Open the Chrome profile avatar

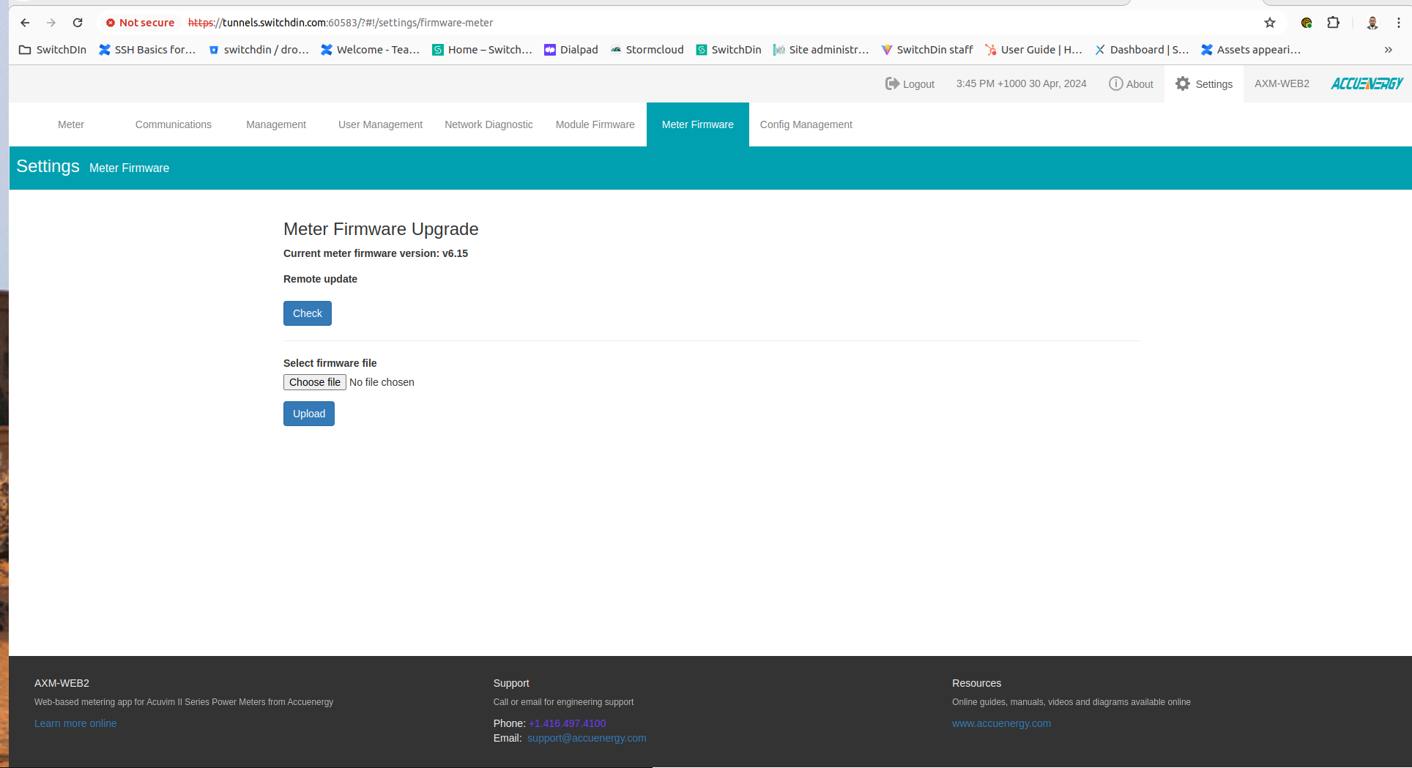click(x=1372, y=23)
